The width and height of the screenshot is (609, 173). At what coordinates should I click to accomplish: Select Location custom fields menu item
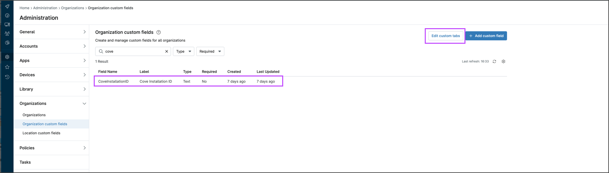coord(41,133)
